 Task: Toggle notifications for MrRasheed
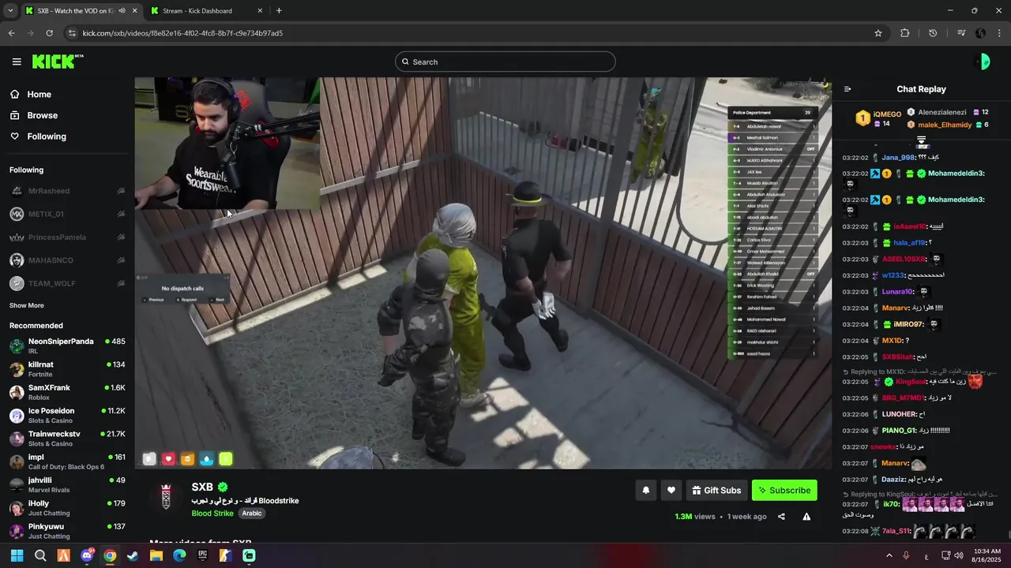point(121,191)
